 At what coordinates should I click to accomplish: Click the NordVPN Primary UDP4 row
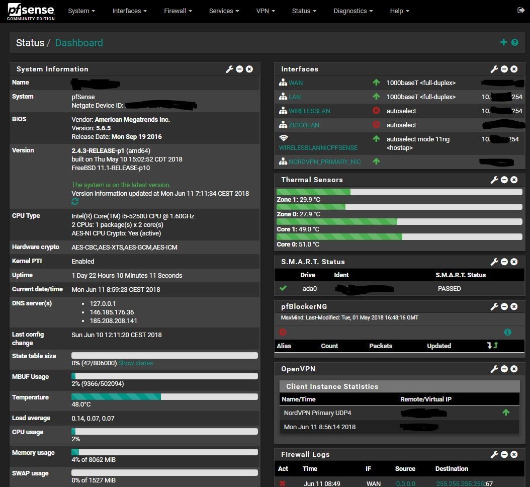coord(399,413)
